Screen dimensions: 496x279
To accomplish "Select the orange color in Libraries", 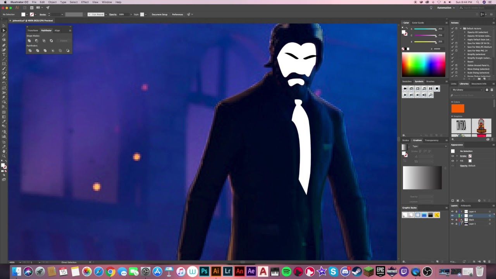I will [458, 108].
